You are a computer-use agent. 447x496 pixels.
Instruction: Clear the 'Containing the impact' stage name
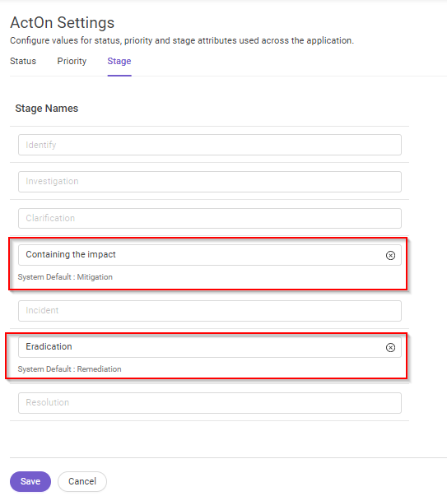click(390, 255)
